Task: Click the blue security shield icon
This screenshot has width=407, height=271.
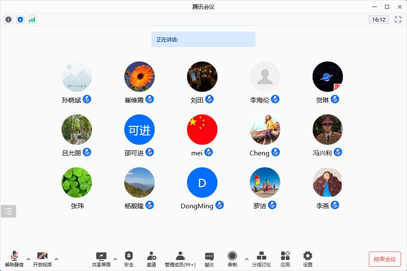Action: (20, 19)
